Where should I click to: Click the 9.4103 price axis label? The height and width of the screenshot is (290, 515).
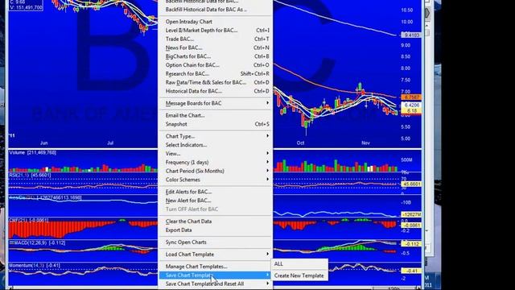(x=411, y=35)
